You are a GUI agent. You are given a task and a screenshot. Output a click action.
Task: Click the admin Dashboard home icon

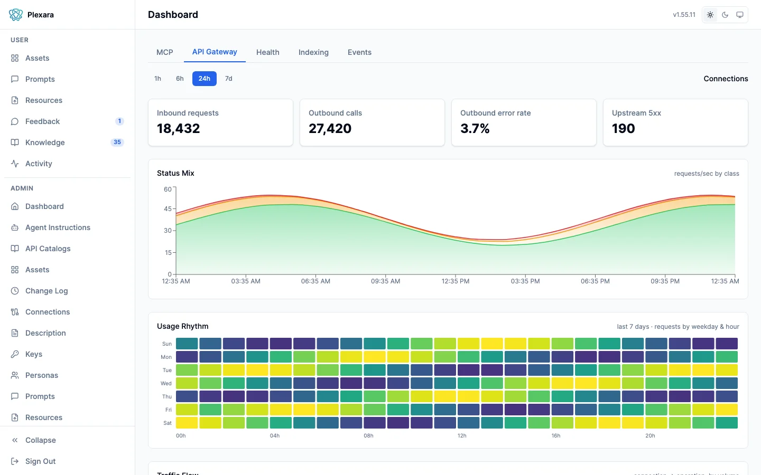pos(15,206)
